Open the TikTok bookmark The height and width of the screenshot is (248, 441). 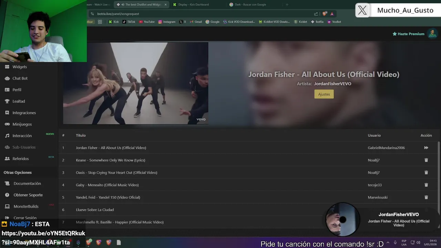[x=129, y=22]
